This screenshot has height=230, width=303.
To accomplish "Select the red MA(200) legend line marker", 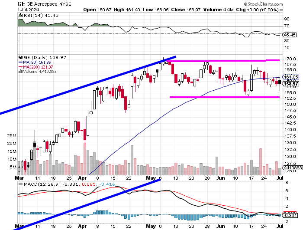I will (20, 67).
